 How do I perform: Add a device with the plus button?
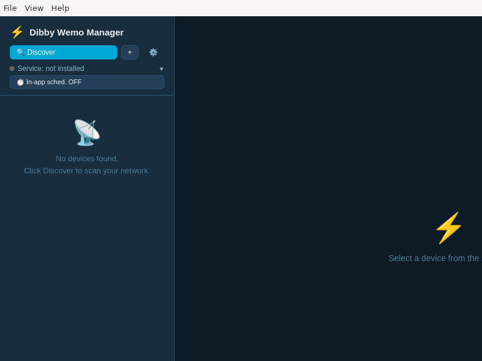(130, 52)
